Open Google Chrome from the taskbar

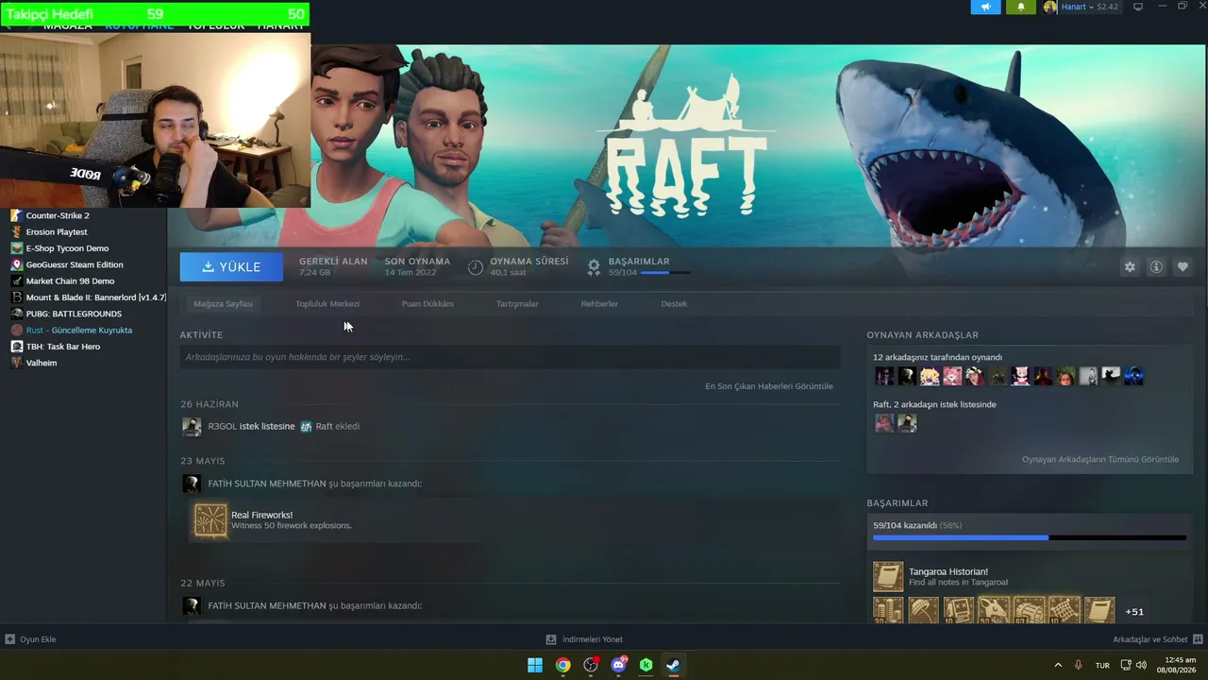click(562, 665)
